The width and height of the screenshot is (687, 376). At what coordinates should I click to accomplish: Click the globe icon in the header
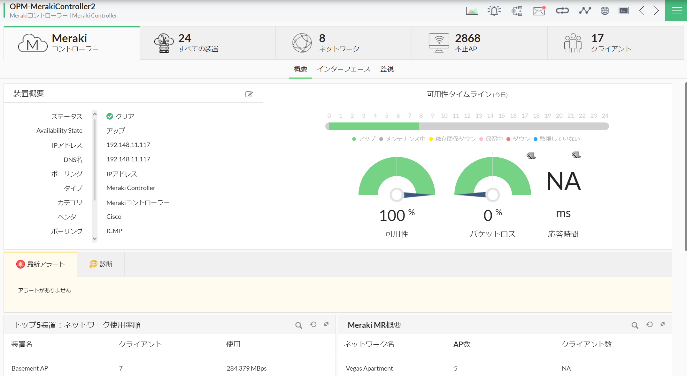[x=604, y=11]
